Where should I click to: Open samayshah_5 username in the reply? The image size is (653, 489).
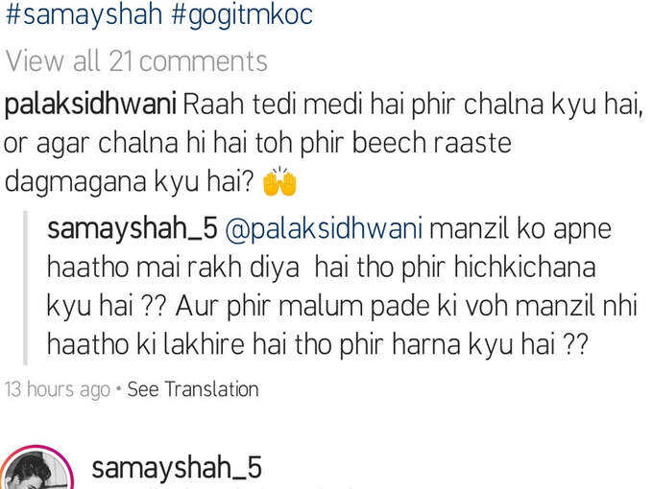click(x=132, y=229)
